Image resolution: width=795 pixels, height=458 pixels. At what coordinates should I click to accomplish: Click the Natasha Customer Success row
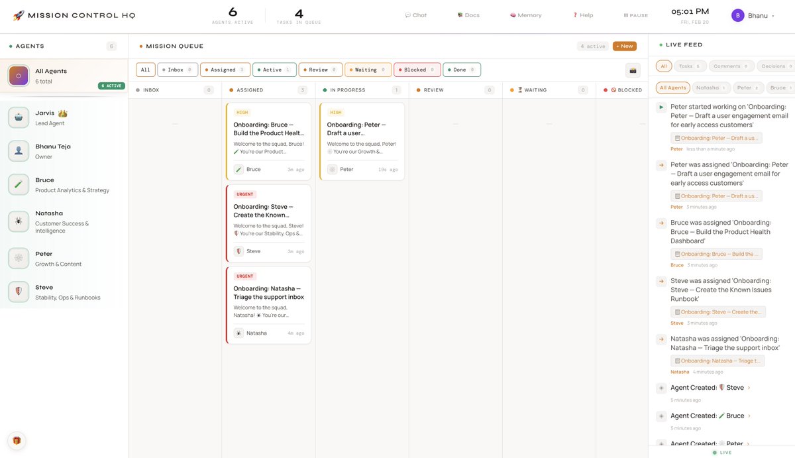[64, 222]
